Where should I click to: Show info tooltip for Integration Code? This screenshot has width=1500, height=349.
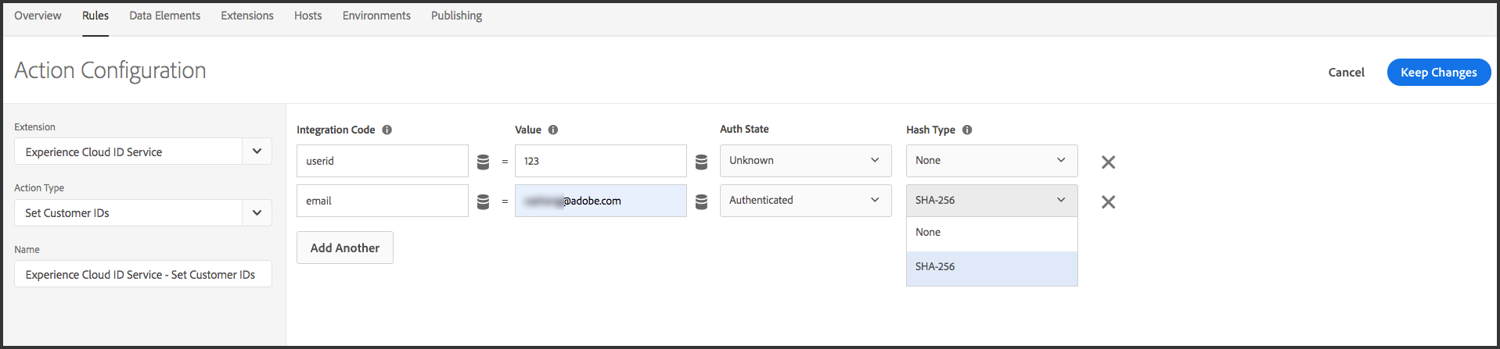point(387,130)
